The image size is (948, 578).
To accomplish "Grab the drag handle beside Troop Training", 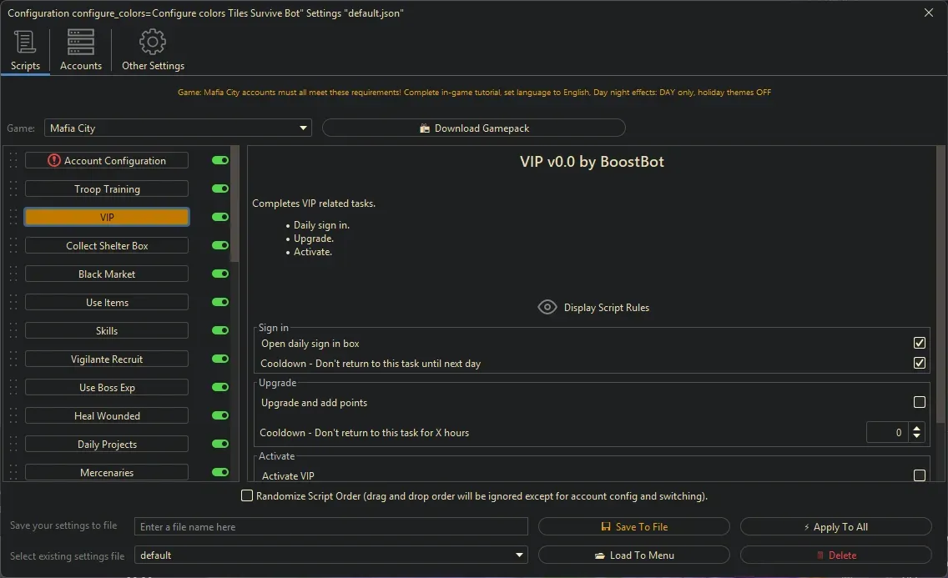I will (x=13, y=189).
